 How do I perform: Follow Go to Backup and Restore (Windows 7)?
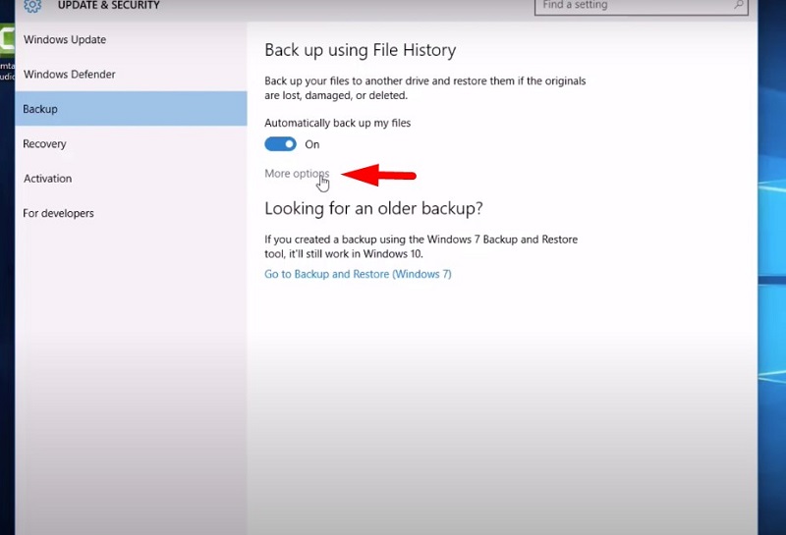tap(358, 274)
